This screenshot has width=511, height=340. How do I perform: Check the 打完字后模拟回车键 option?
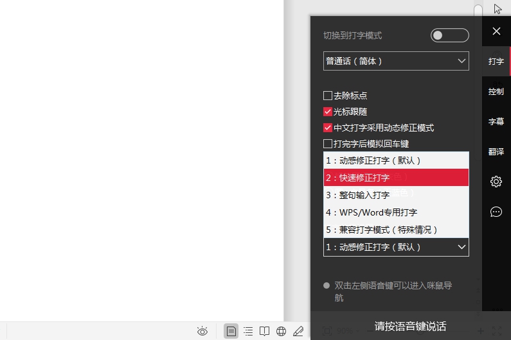click(328, 144)
